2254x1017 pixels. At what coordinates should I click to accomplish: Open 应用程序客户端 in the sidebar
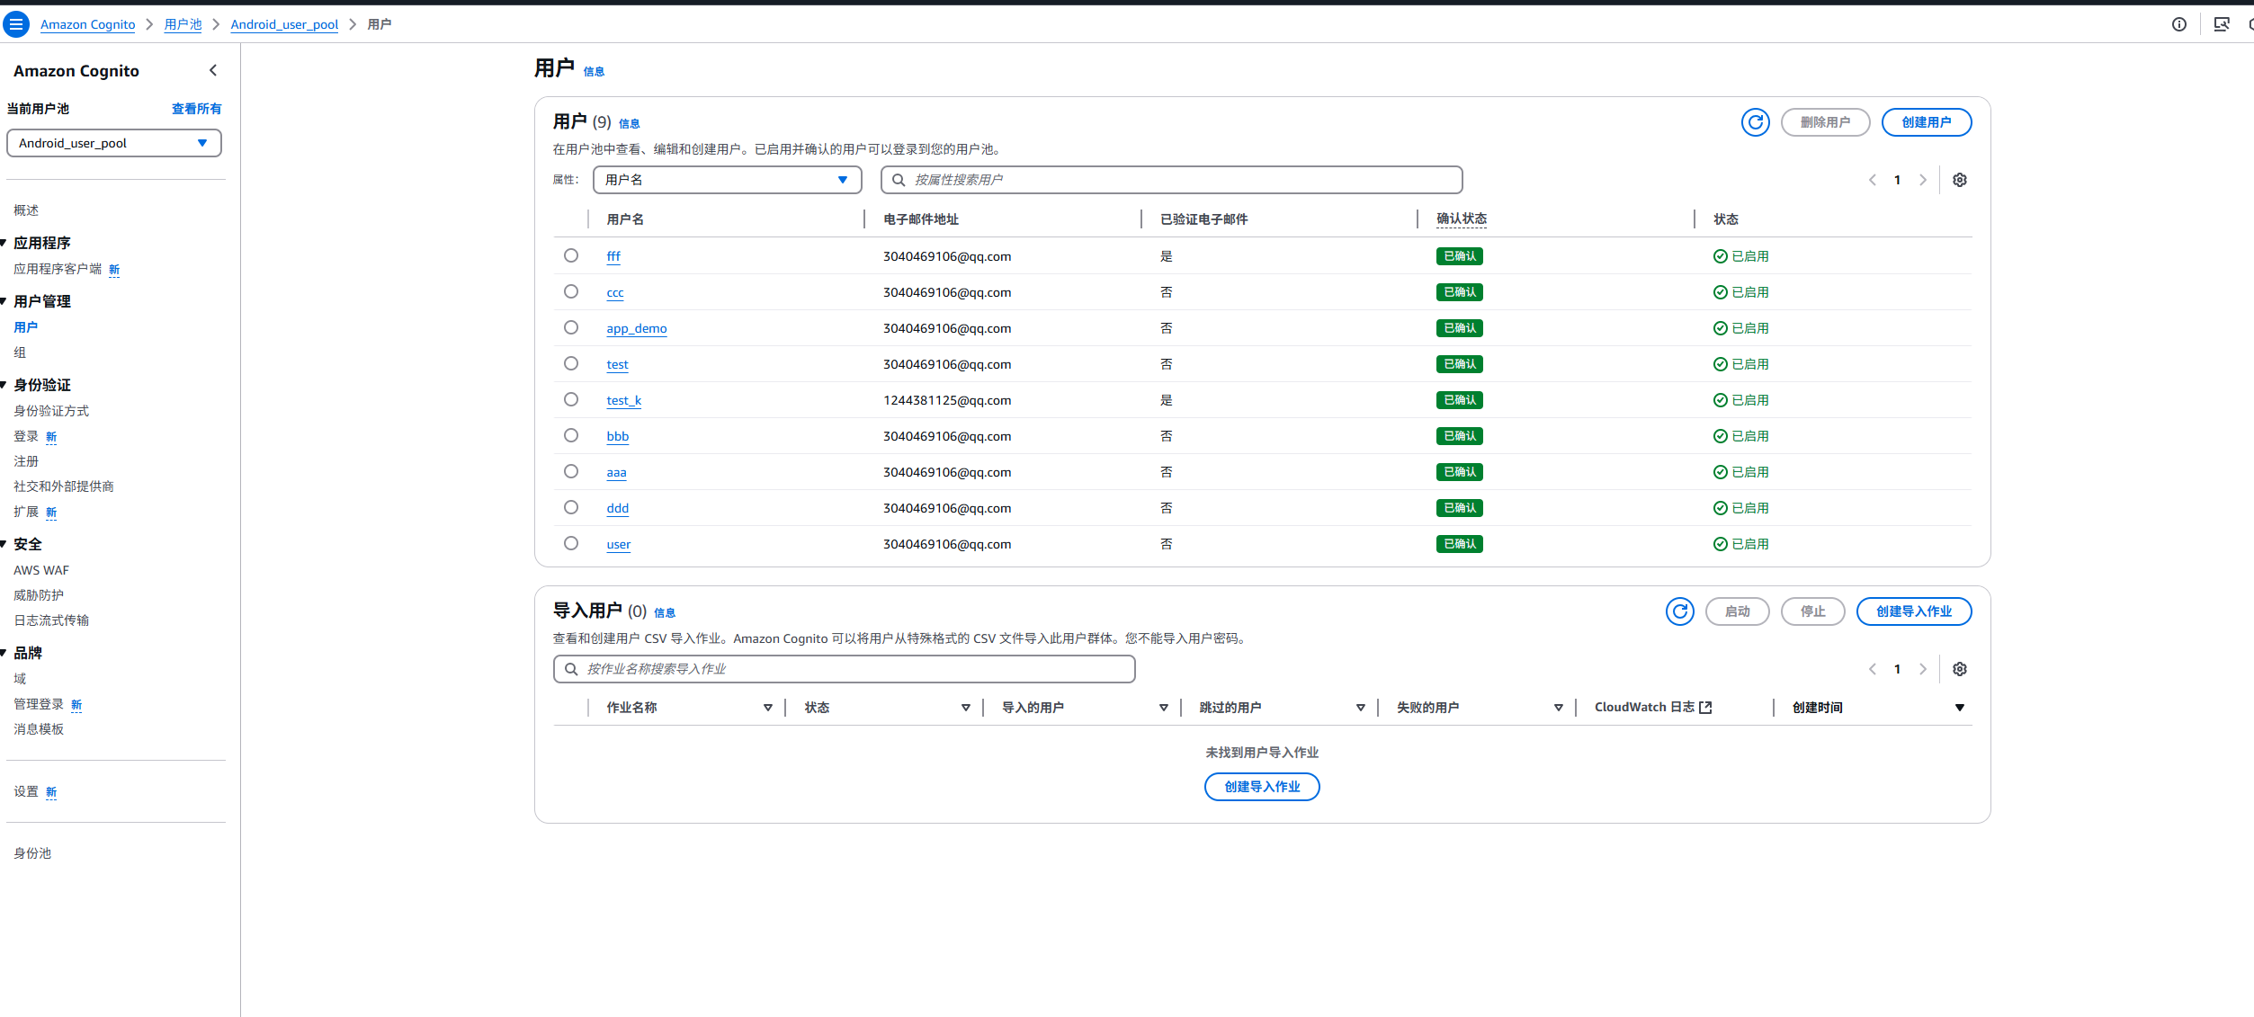pos(58,269)
